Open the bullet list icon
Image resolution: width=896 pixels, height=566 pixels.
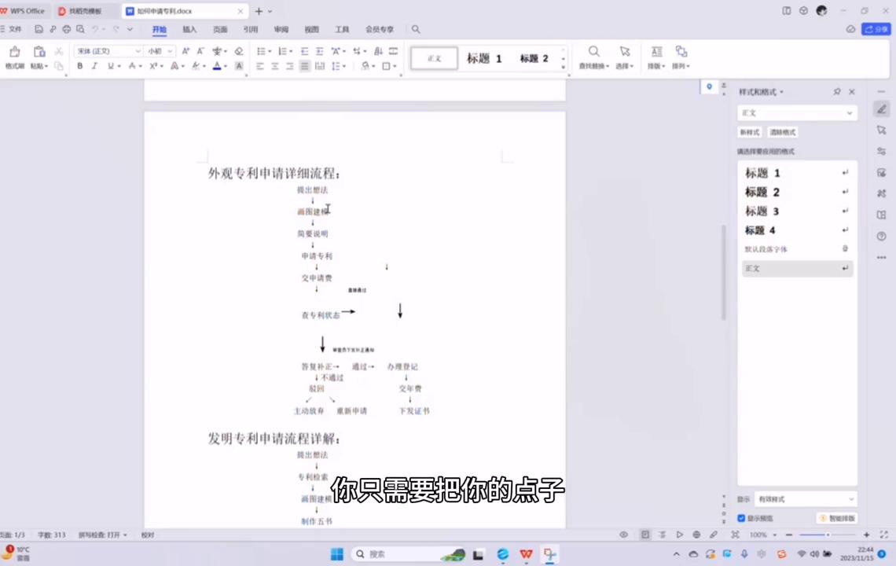[262, 51]
